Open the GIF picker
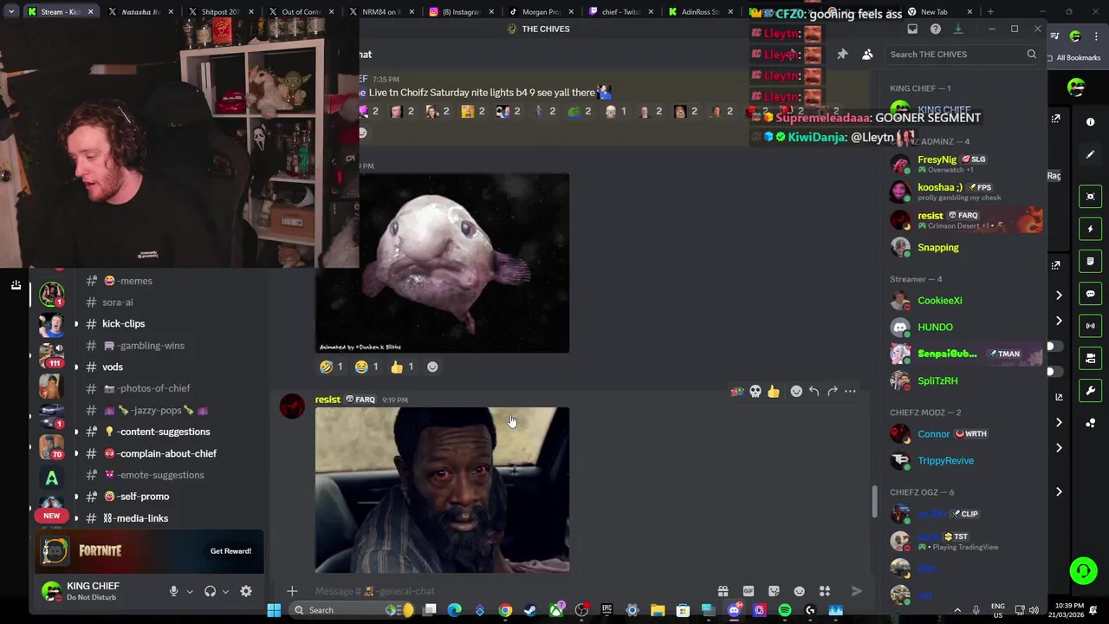Viewport: 1109px width, 624px height. 749,591
